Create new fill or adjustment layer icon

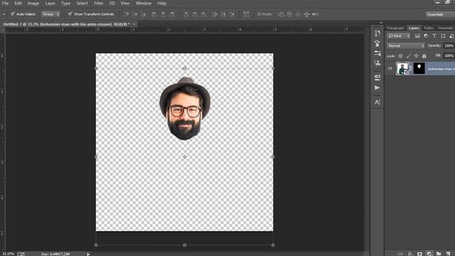point(429,254)
